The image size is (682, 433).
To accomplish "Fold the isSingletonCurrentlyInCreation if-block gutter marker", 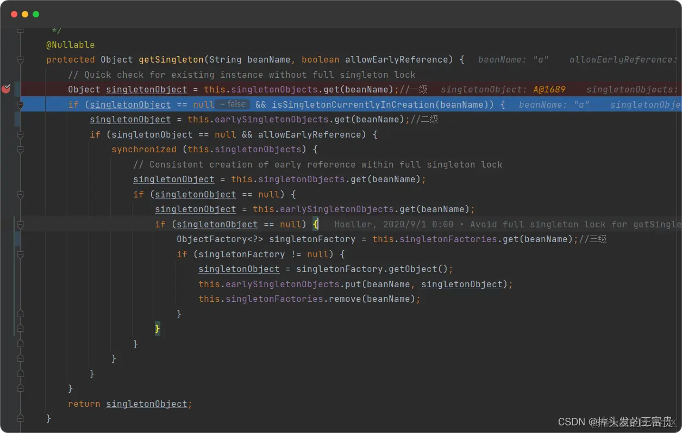I will 21,104.
